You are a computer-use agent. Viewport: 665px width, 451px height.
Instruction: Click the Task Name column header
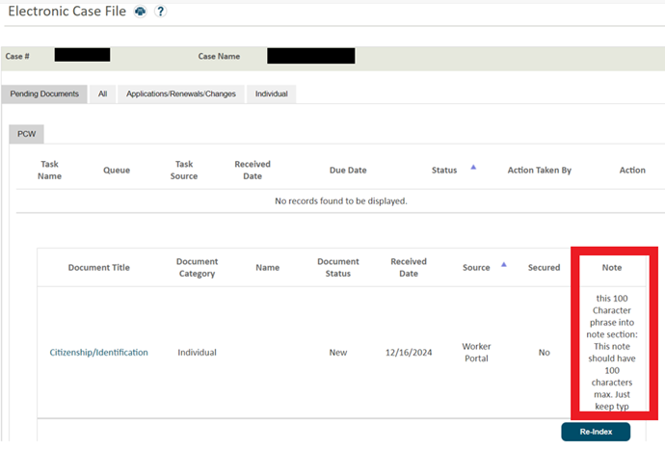49,170
